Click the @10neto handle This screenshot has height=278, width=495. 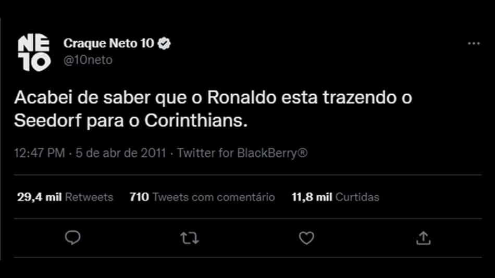click(88, 60)
